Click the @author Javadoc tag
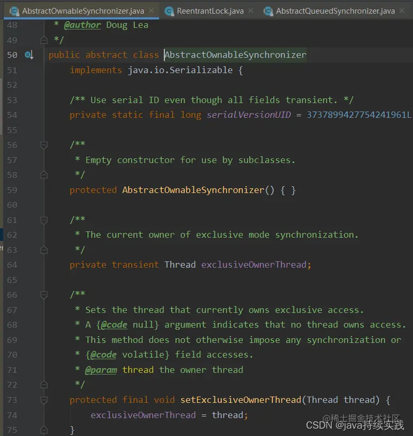Viewport: 413px width, 436px height. click(x=82, y=25)
